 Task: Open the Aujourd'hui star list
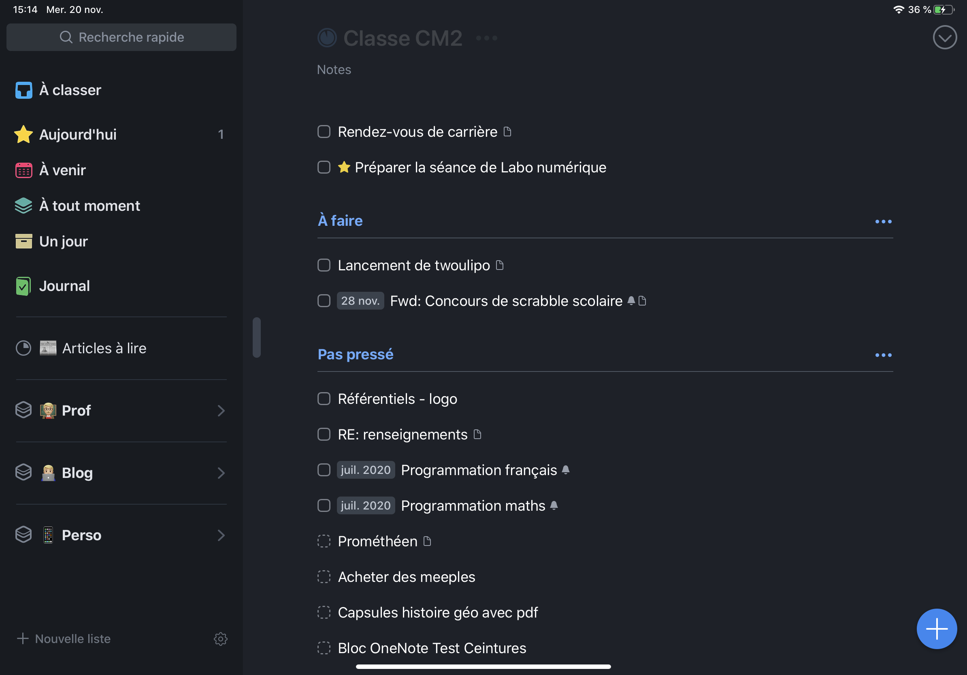[x=77, y=135]
